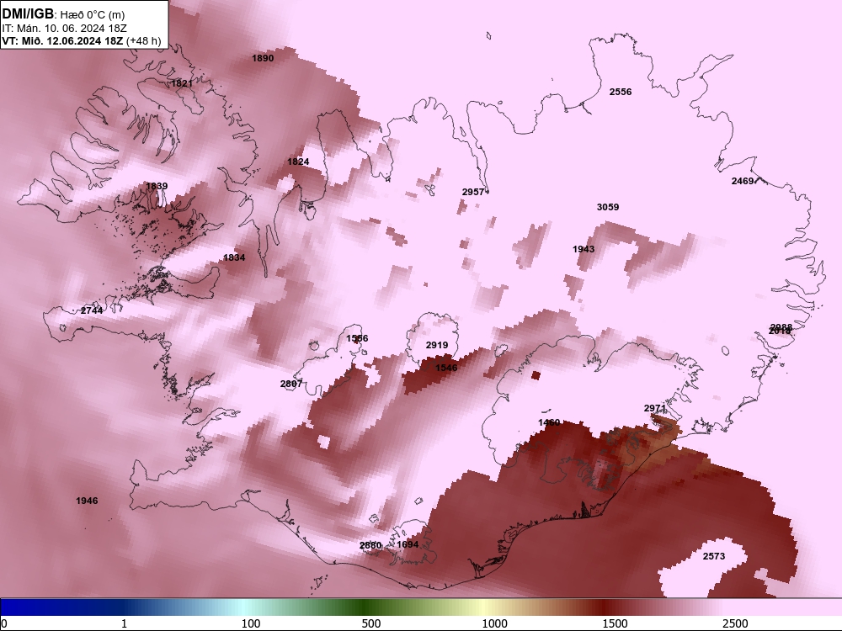Click the 2744 label on the peninsula
Image resolution: width=842 pixels, height=631 pixels.
(92, 310)
